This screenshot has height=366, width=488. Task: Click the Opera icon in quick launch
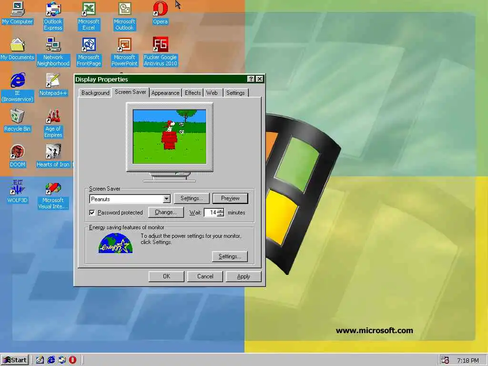point(72,360)
